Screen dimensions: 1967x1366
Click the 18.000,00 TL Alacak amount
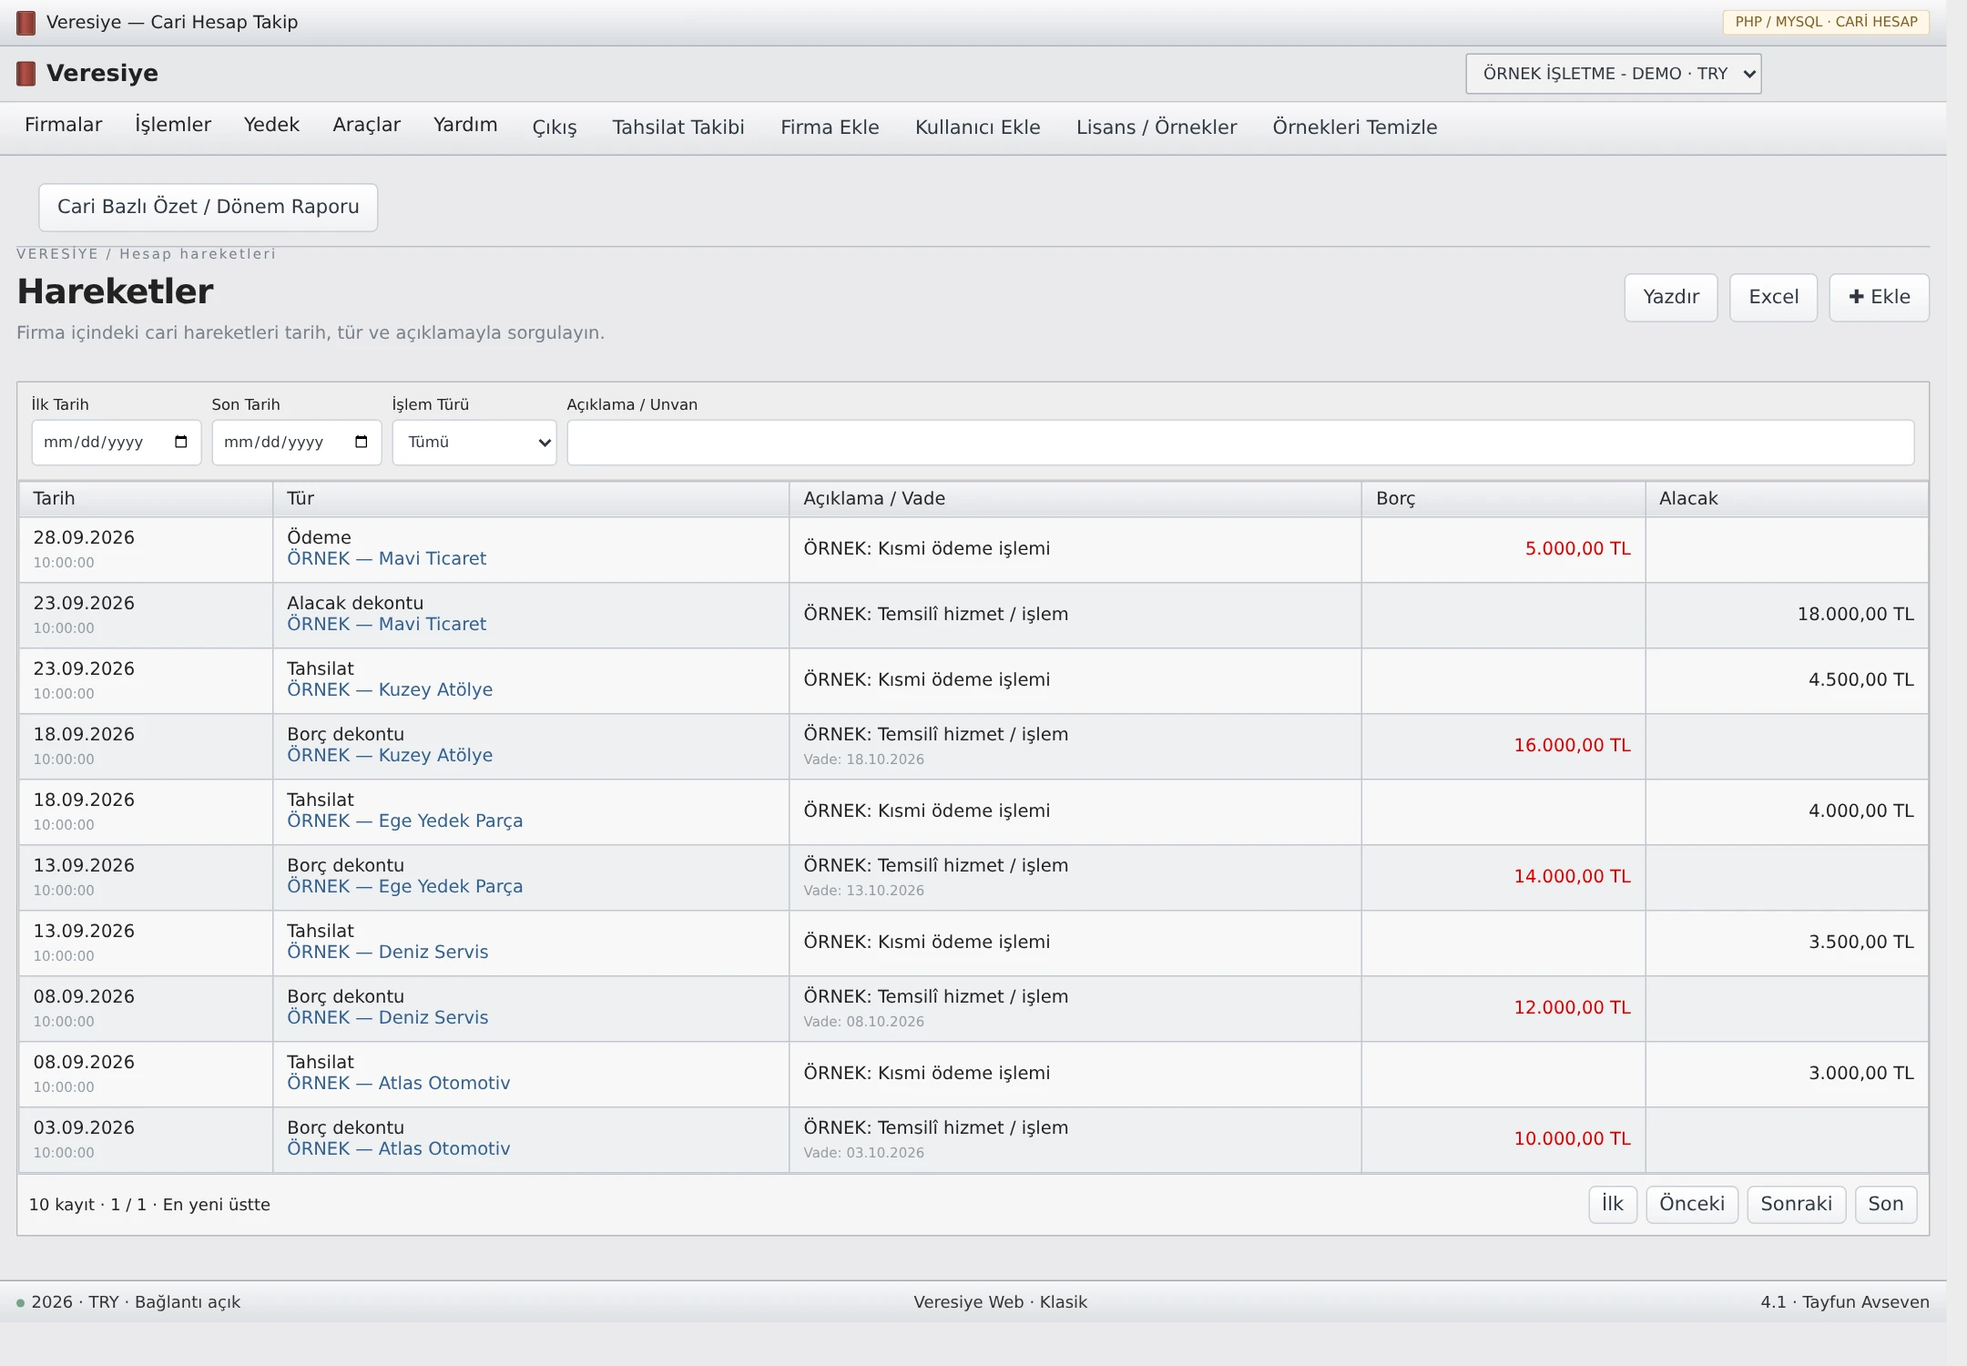pos(1856,615)
